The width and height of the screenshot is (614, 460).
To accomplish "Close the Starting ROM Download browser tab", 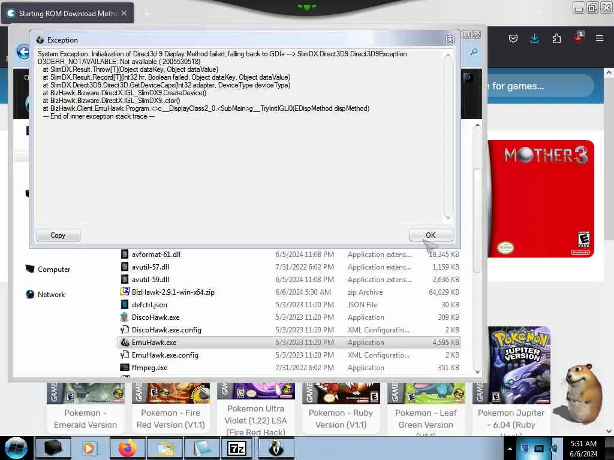I will (x=124, y=13).
